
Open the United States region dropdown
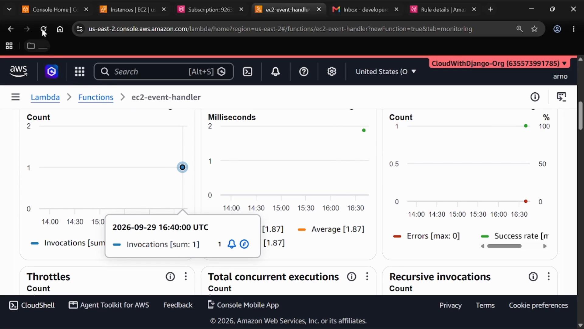tap(386, 72)
